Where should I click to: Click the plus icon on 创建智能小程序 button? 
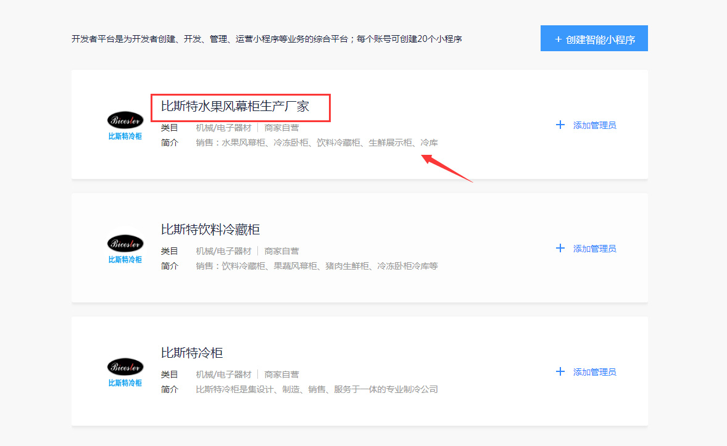pos(559,39)
